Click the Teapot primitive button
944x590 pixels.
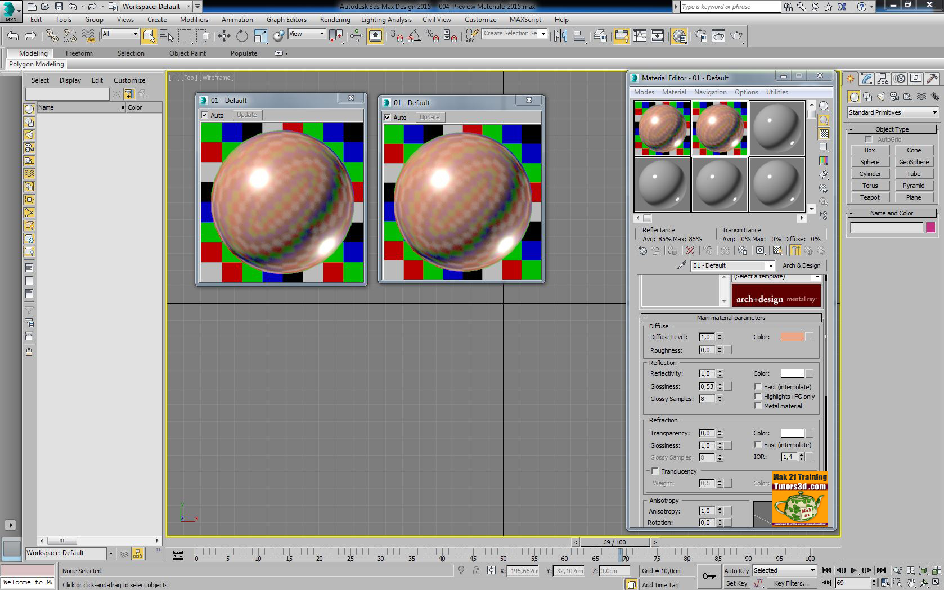point(870,197)
